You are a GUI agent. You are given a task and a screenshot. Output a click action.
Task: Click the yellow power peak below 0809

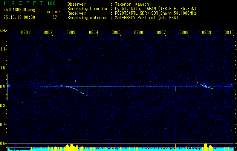206,146
